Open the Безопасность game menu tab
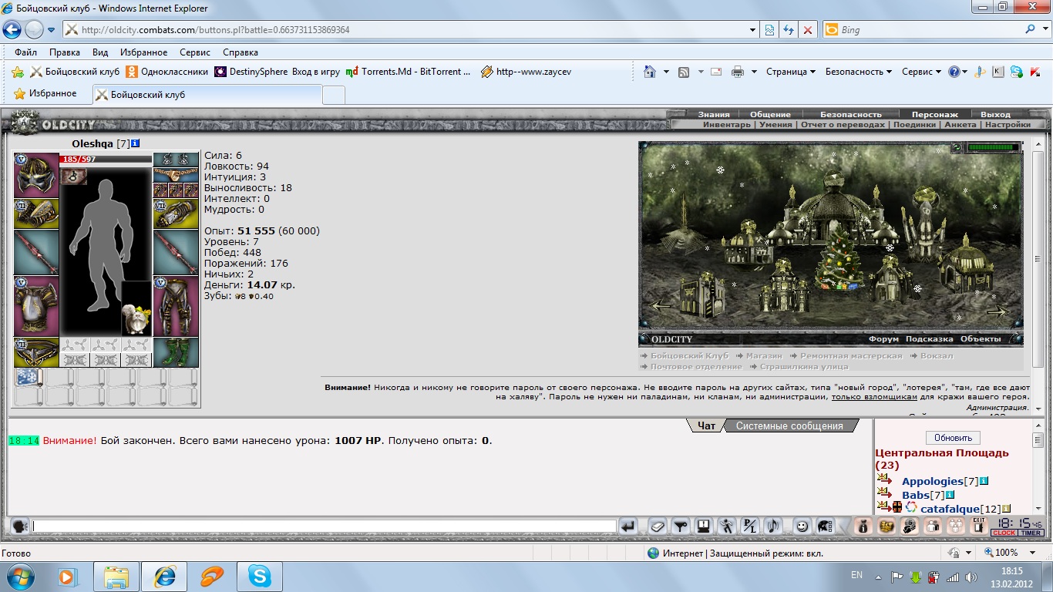1053x592 pixels. pos(851,114)
